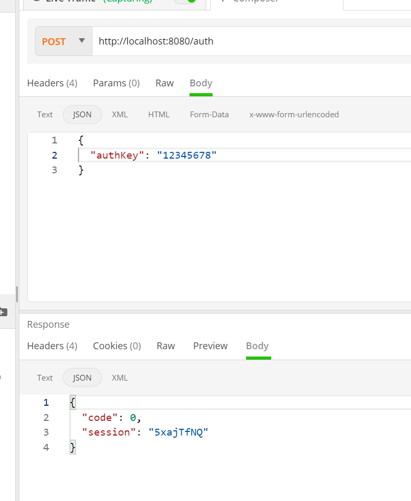Viewport: 411px width, 501px height.
Task: Click the "session" key in response
Action: click(x=109, y=432)
